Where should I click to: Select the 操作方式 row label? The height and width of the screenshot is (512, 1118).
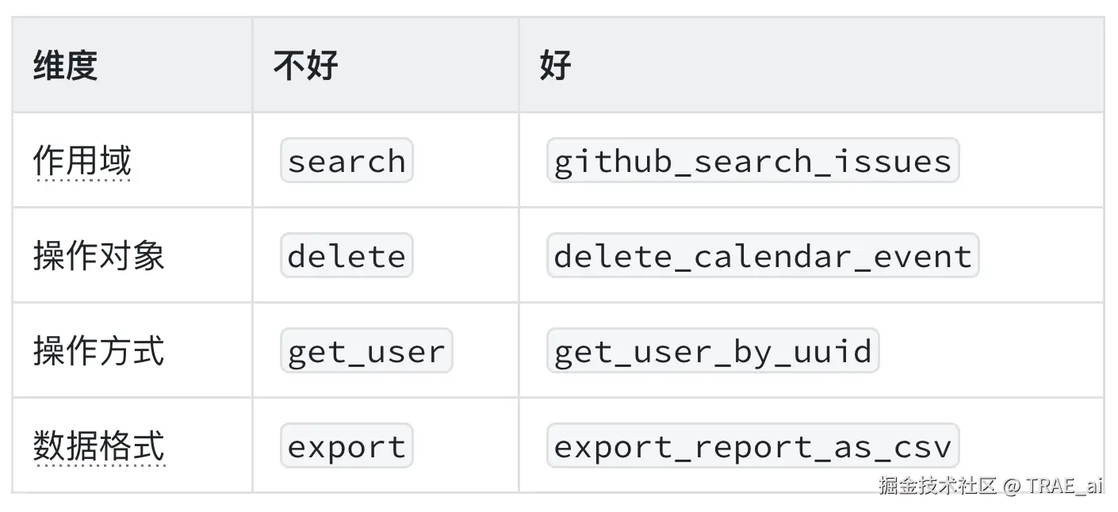[98, 351]
